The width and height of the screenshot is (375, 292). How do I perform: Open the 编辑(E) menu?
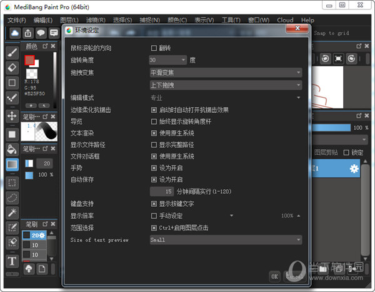[x=43, y=20]
